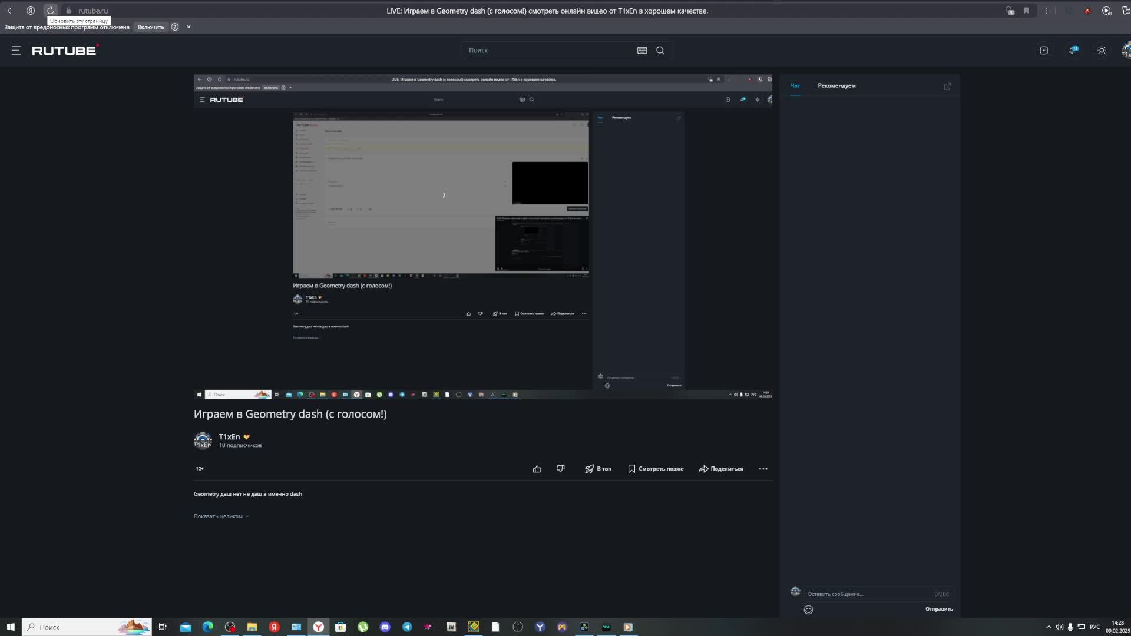Open Telegram from taskbar
The height and width of the screenshot is (636, 1131).
407,627
